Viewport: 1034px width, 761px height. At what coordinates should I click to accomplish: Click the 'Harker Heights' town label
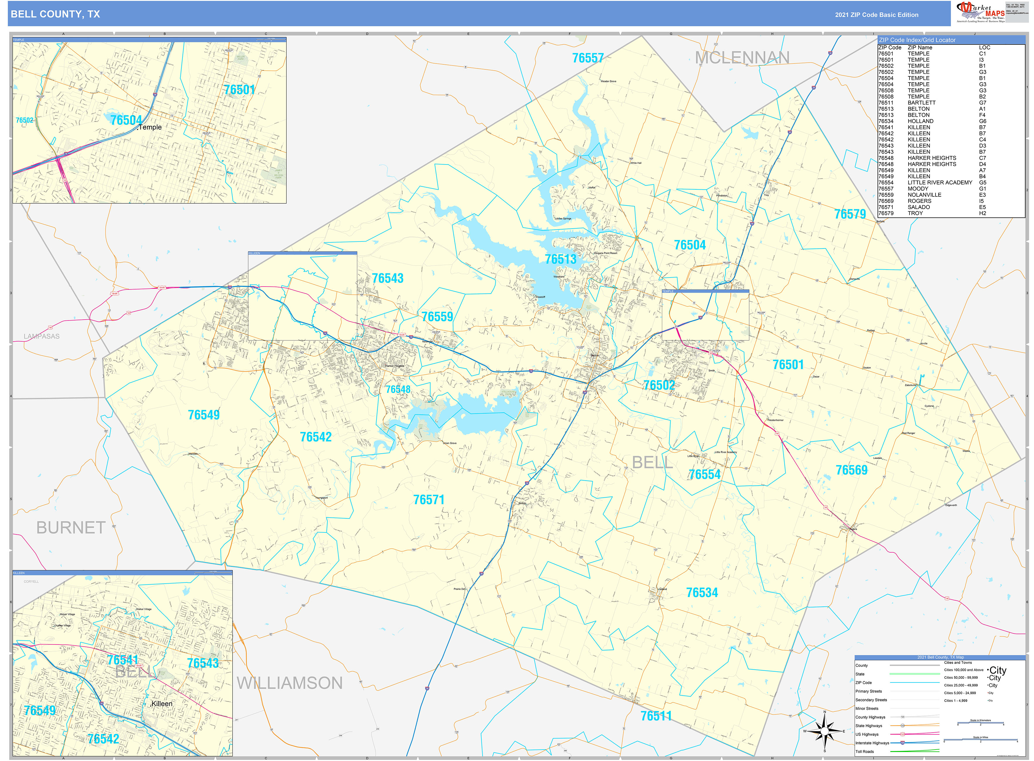(394, 366)
